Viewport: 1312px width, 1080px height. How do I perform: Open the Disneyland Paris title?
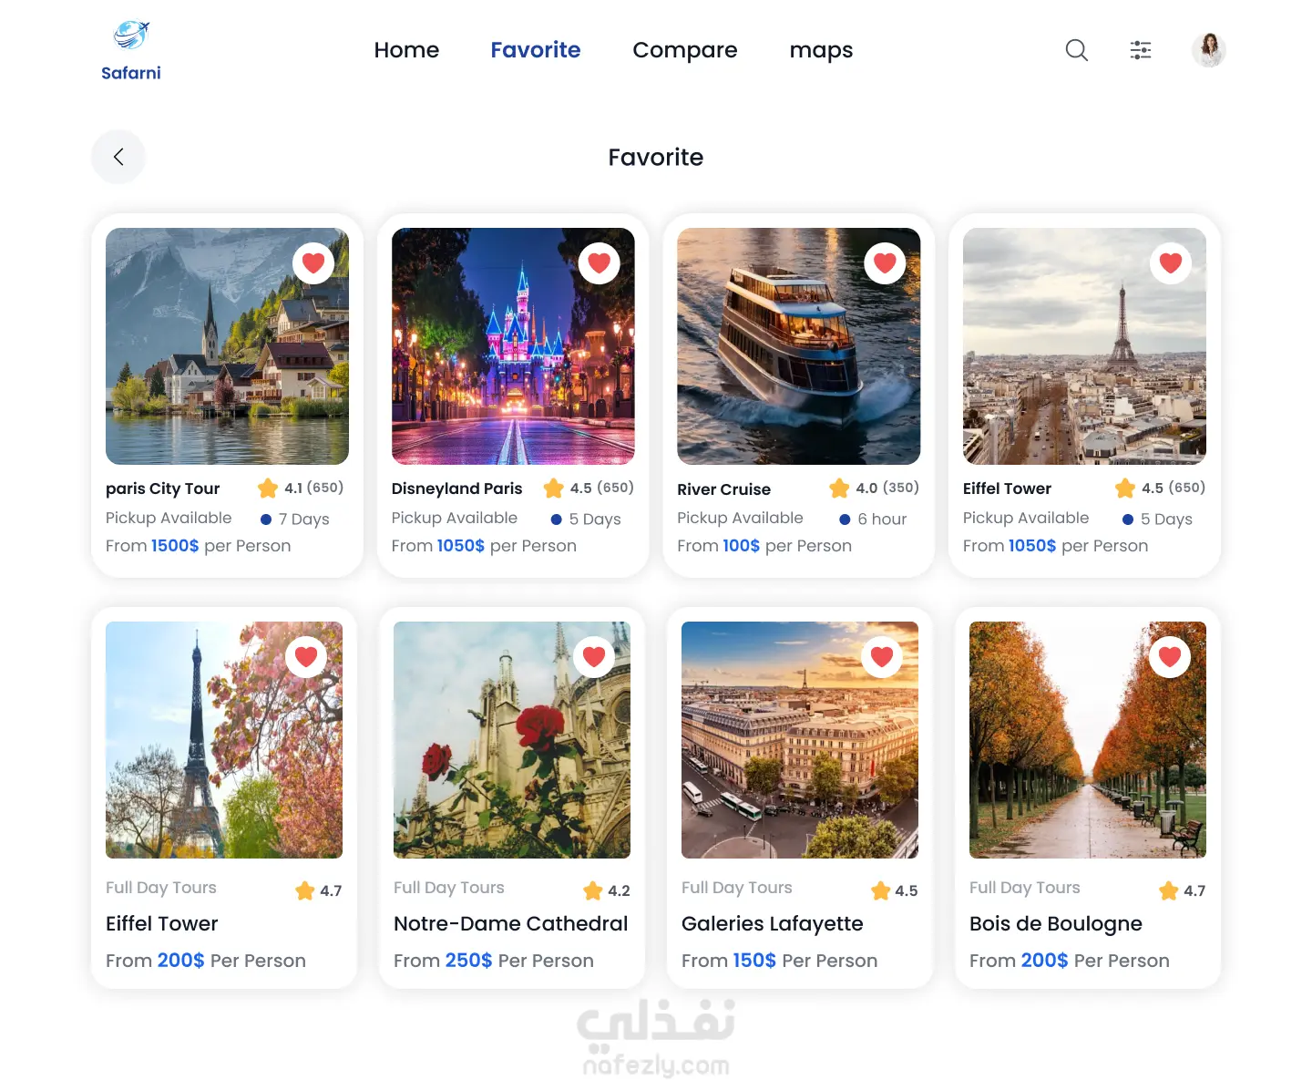point(456,489)
